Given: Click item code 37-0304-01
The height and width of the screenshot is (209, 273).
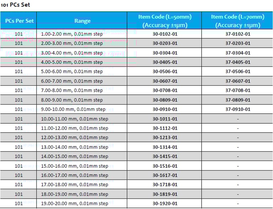Looking at the screenshot, I should (x=237, y=53).
